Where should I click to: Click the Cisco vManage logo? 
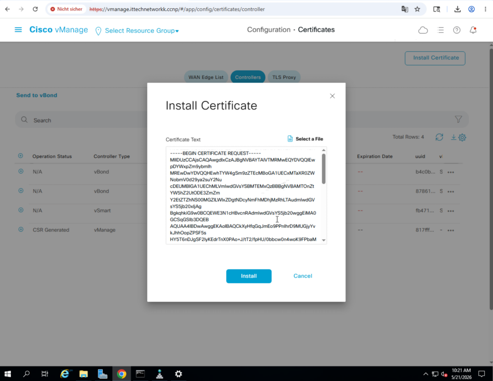59,30
